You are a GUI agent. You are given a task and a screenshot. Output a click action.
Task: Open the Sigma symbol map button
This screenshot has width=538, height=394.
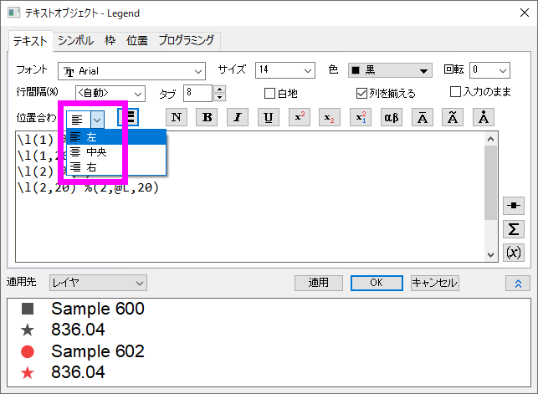pos(514,229)
